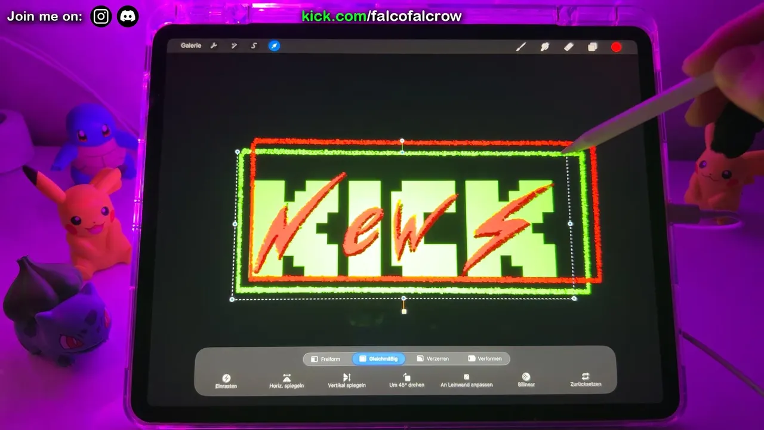Open the Galerie view
This screenshot has width=764, height=430.
[191, 46]
